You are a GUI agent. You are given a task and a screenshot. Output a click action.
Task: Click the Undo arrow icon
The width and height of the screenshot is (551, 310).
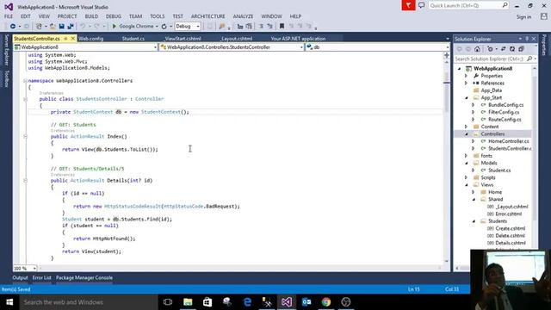(x=83, y=27)
